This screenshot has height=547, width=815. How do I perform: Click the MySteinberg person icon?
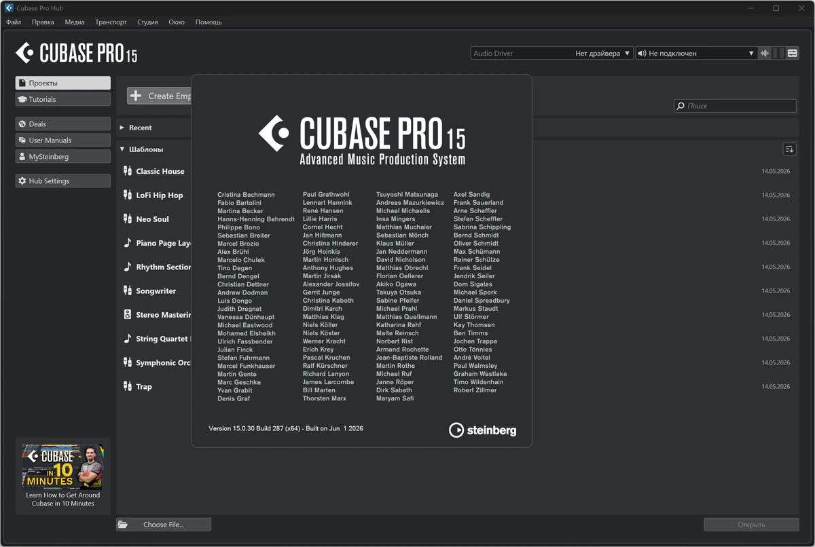(x=22, y=157)
